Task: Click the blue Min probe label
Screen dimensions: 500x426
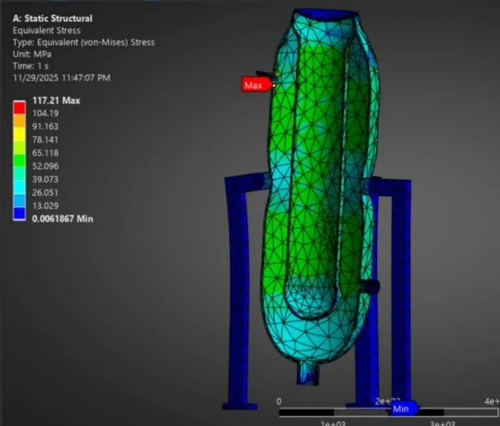Action: point(403,409)
